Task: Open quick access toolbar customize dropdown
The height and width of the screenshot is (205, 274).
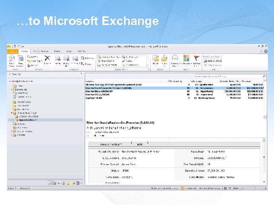Action: pos(23,47)
